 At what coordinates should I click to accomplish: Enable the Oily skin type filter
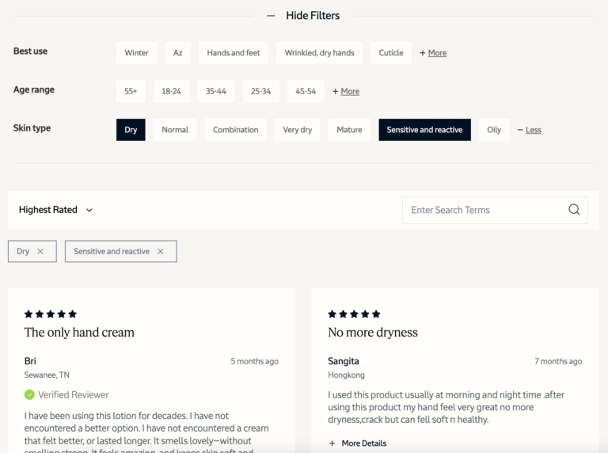(494, 130)
